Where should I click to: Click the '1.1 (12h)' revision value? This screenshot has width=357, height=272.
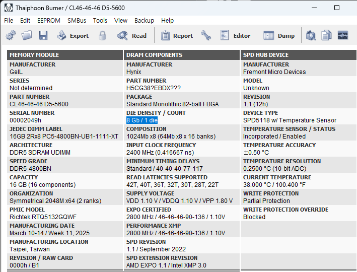coord(255,104)
